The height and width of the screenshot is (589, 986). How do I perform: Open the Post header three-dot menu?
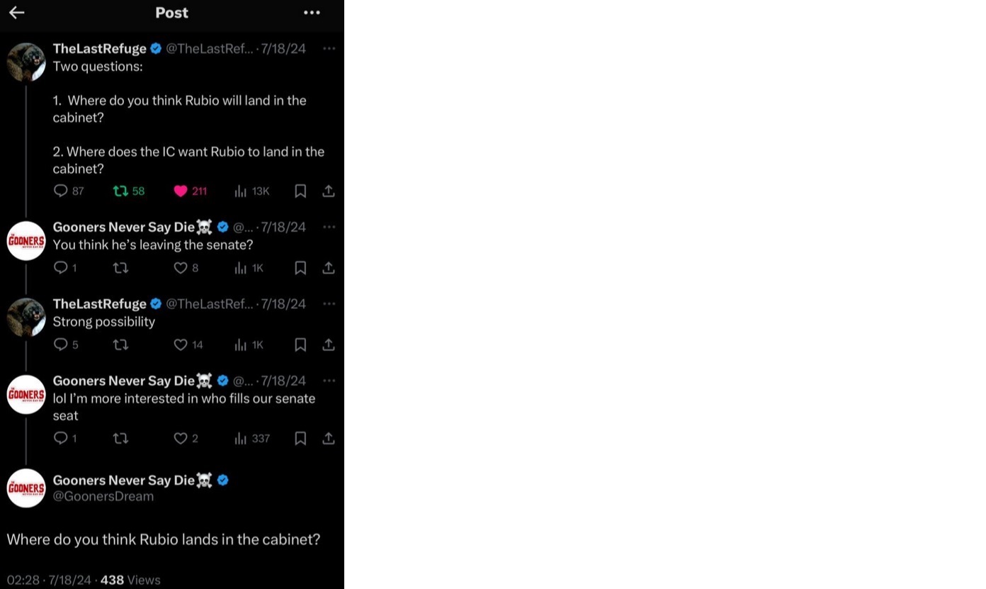[312, 13]
